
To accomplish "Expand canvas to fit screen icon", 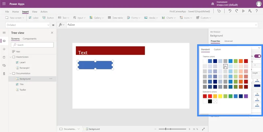I will 203,129.
